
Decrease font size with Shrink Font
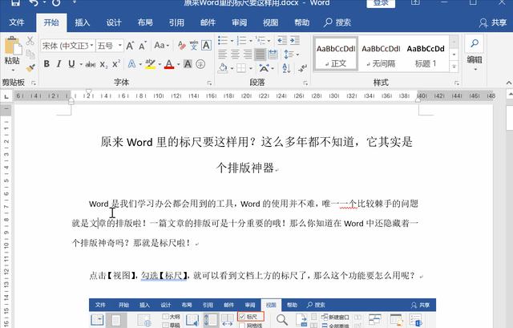143,46
